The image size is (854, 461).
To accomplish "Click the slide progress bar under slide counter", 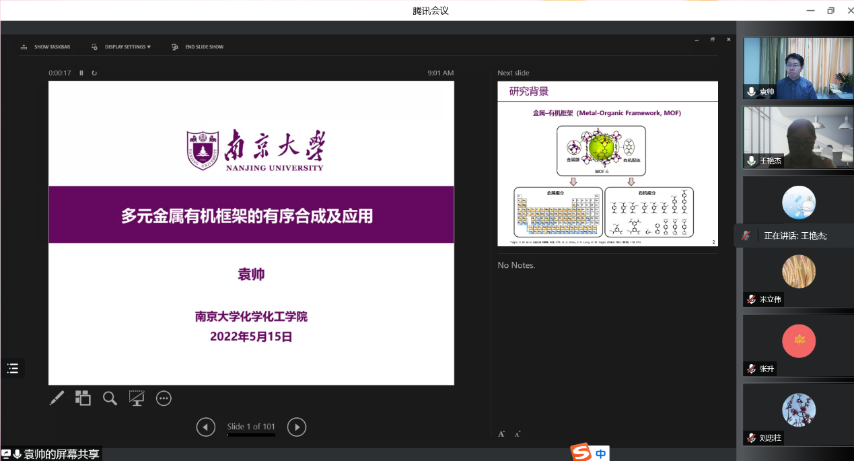I will coord(251,435).
